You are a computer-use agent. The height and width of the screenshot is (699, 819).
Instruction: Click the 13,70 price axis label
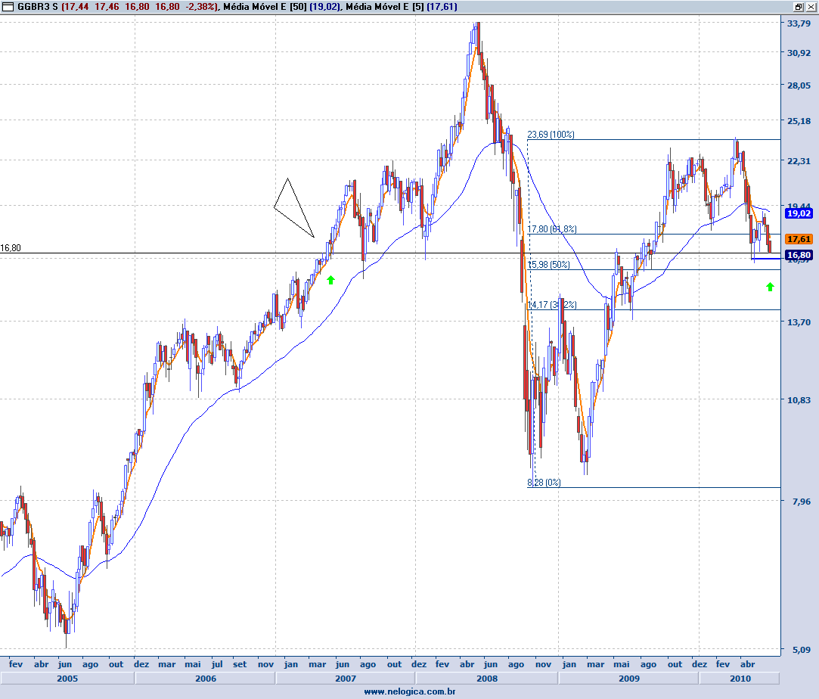[799, 322]
